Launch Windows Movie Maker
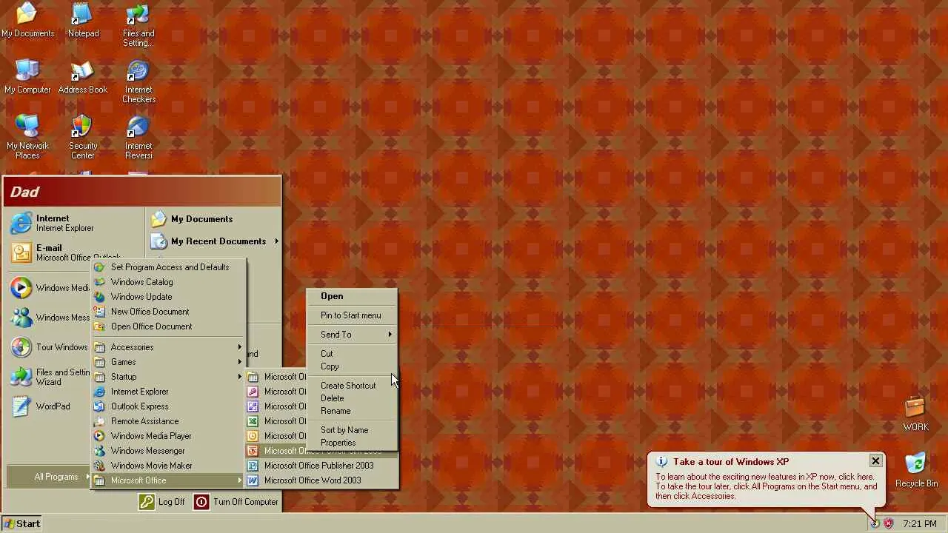The image size is (948, 533). tap(168, 466)
